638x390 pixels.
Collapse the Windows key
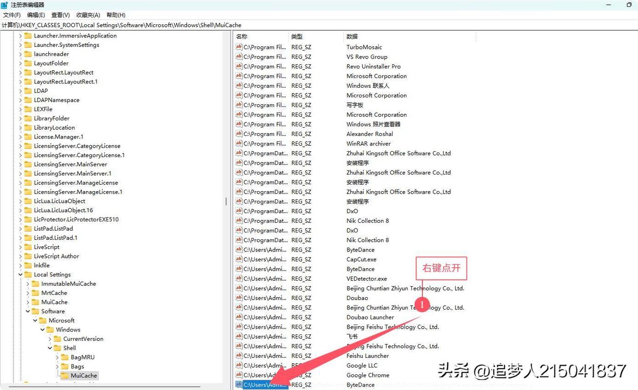tap(42, 330)
